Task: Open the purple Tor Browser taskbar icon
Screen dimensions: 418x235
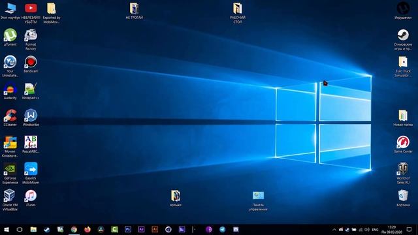Action: [209, 229]
